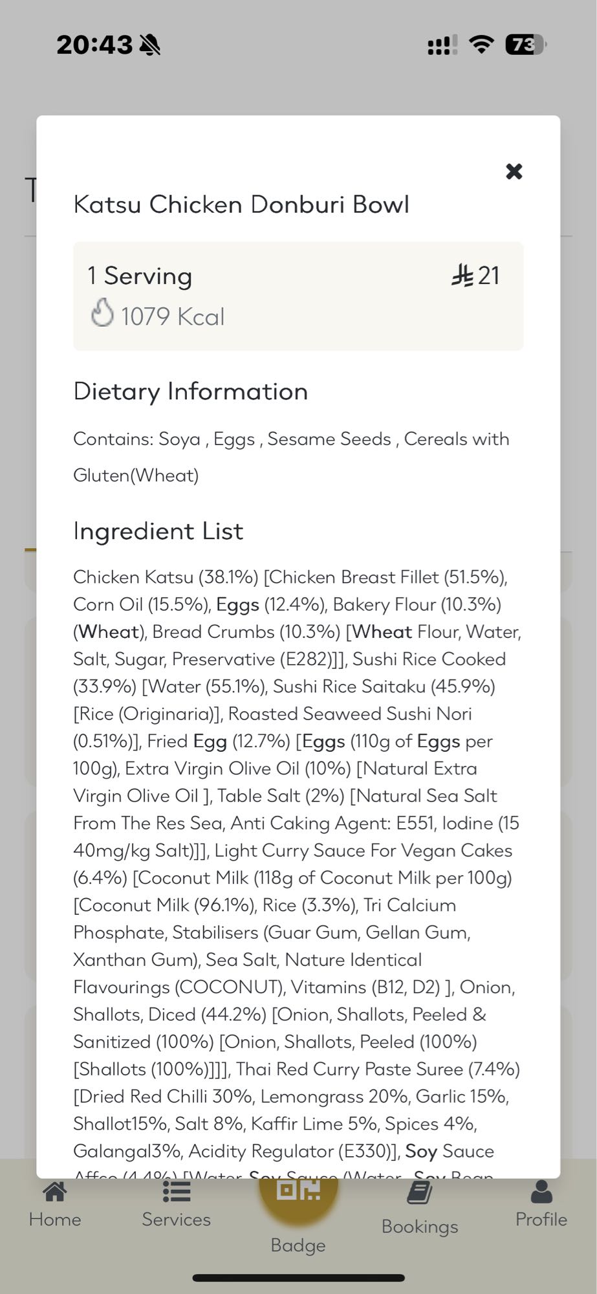The height and width of the screenshot is (1294, 597).
Task: Open the Bookings book icon
Action: click(x=419, y=1194)
